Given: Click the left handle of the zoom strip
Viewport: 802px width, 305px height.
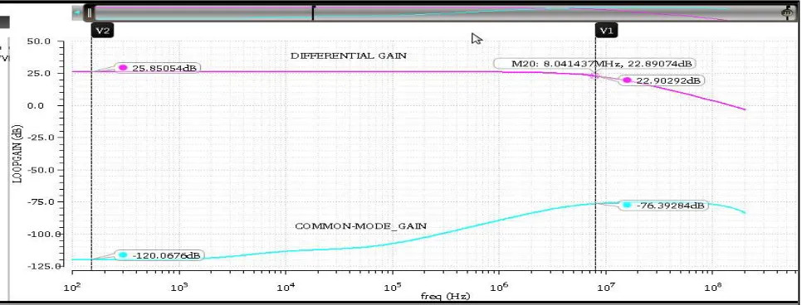Looking at the screenshot, I should tap(90, 12).
